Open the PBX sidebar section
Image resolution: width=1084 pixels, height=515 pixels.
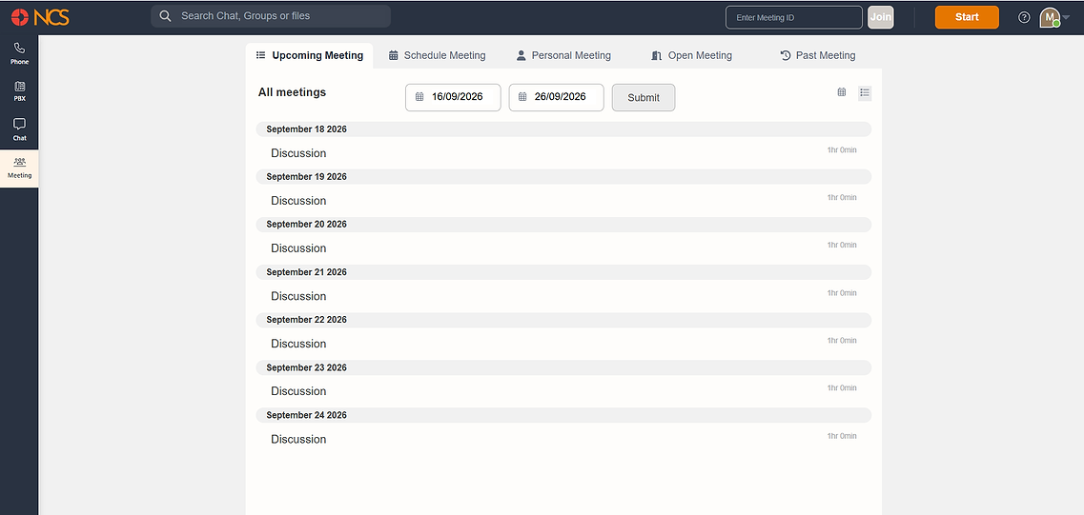[19, 91]
